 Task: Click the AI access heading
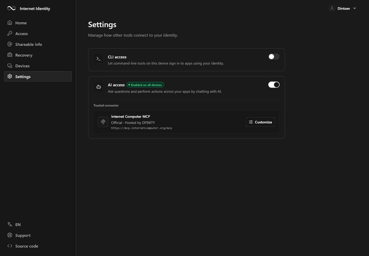(116, 85)
